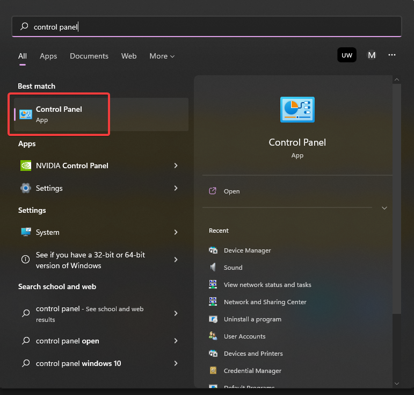
Task: Switch to the Web search tab
Action: 129,56
